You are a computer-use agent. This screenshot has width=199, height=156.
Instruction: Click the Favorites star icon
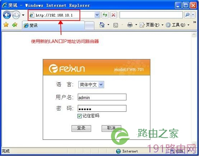[x=6, y=25]
